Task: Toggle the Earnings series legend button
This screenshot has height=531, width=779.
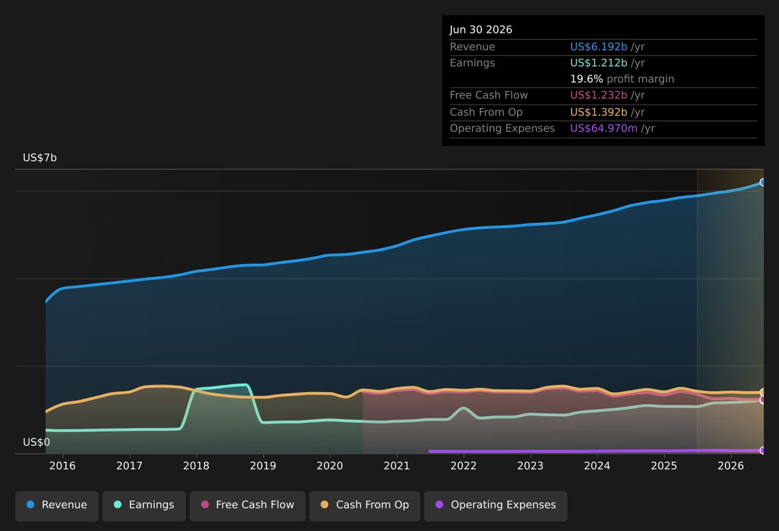Action: click(x=144, y=506)
